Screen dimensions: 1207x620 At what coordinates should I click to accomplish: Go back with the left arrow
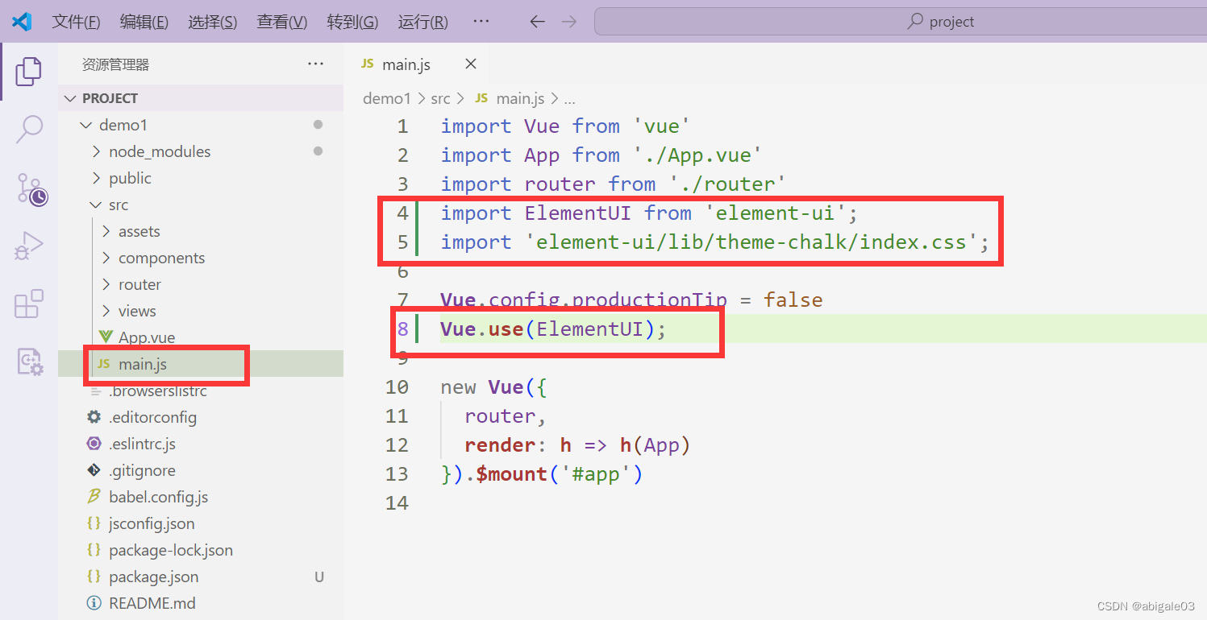click(537, 22)
